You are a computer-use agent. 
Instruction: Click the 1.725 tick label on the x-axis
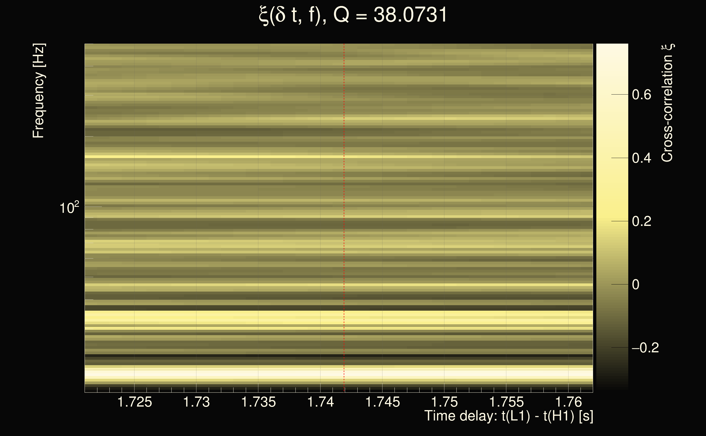(134, 402)
